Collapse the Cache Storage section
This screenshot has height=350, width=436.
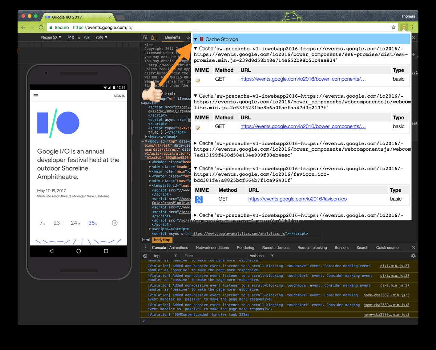pos(195,39)
